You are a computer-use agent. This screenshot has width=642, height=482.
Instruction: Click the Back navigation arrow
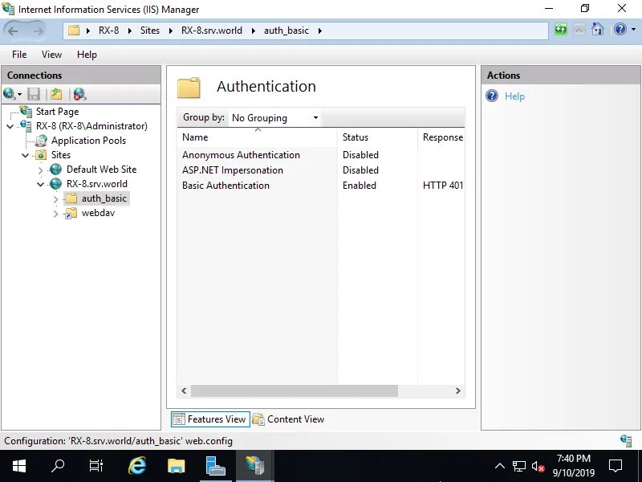(x=13, y=31)
